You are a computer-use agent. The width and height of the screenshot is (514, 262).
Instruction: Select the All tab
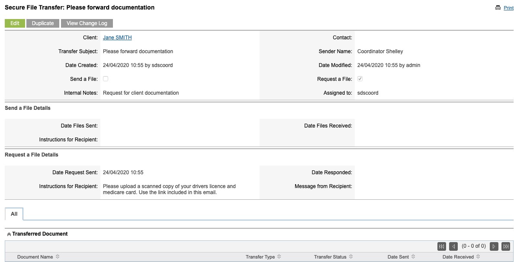(14, 214)
